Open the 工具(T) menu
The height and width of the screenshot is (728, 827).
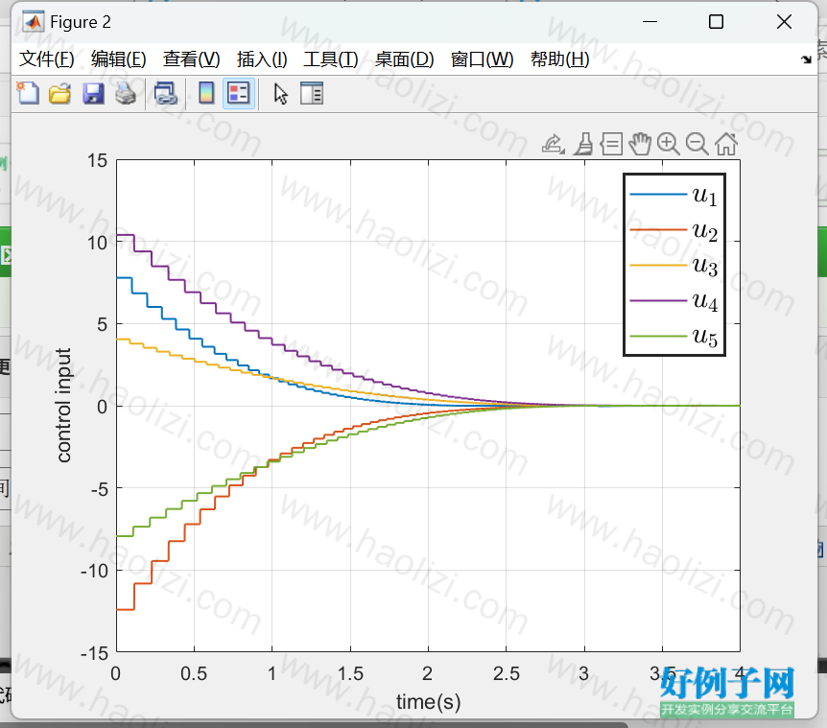(331, 59)
